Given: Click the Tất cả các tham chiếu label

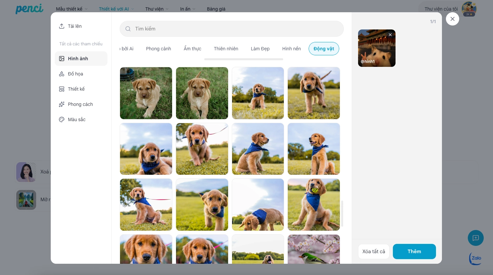Looking at the screenshot, I should pyautogui.click(x=81, y=44).
